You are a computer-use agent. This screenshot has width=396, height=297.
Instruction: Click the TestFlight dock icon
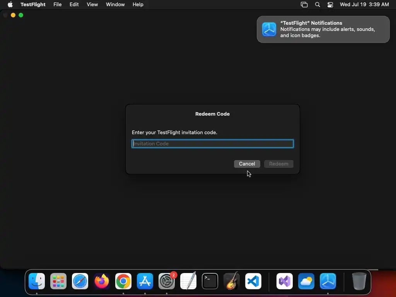328,281
